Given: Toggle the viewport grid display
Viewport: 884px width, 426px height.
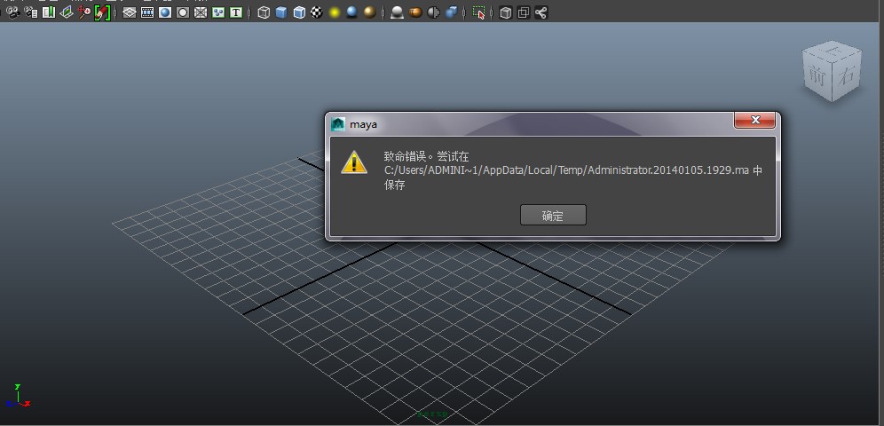Looking at the screenshot, I should (x=130, y=12).
